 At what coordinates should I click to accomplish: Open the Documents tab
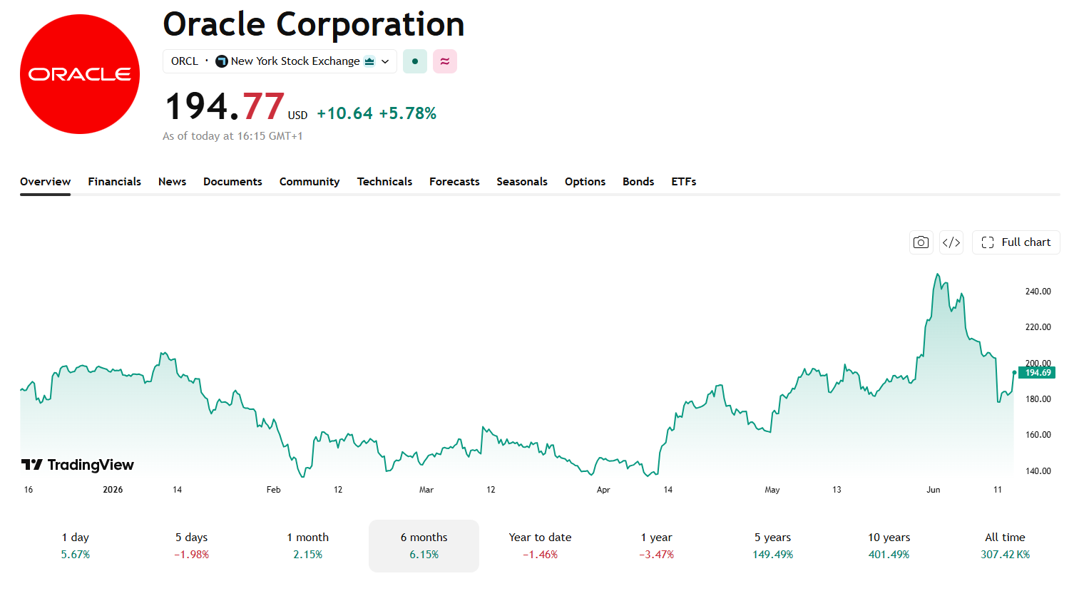(232, 182)
